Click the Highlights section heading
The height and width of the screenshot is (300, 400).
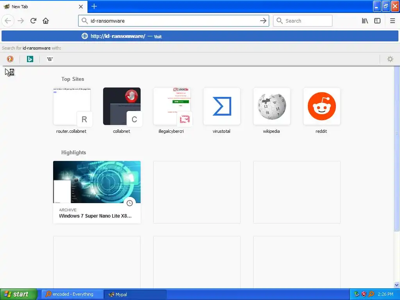click(73, 153)
